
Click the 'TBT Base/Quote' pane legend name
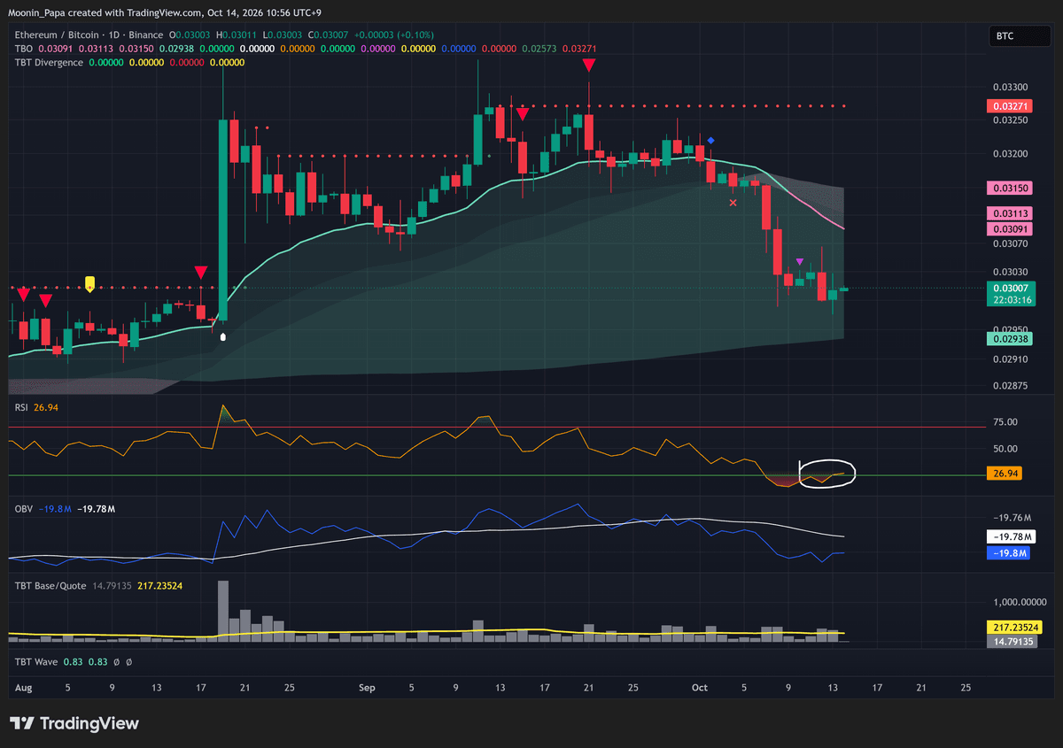coord(50,585)
